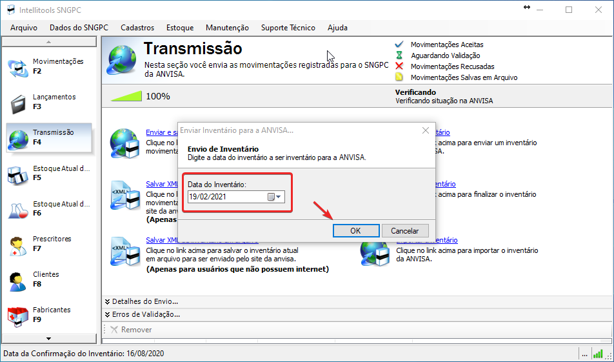Screen dimensions: 614x362
Task: Click the Movimentações Recusadas red X icon
Action: tap(399, 66)
